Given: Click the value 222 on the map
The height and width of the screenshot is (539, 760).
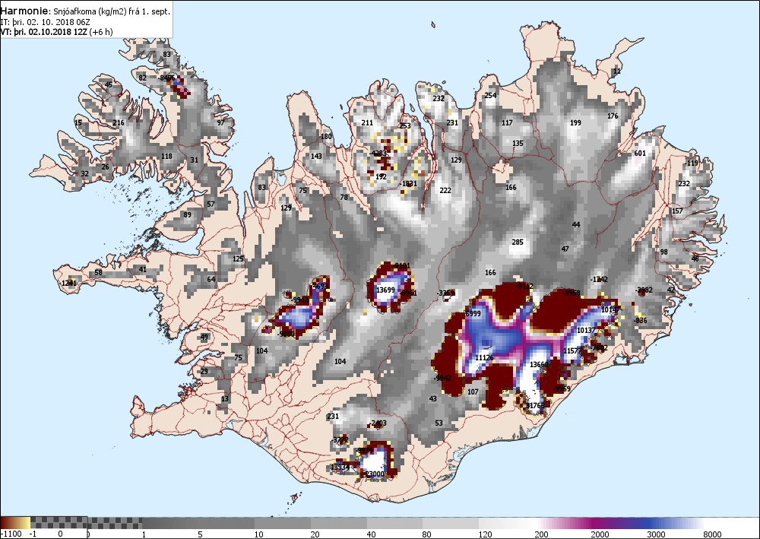Looking at the screenshot, I should tap(445, 191).
